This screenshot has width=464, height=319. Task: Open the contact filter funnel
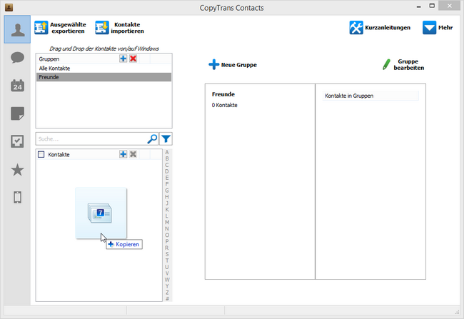(166, 138)
